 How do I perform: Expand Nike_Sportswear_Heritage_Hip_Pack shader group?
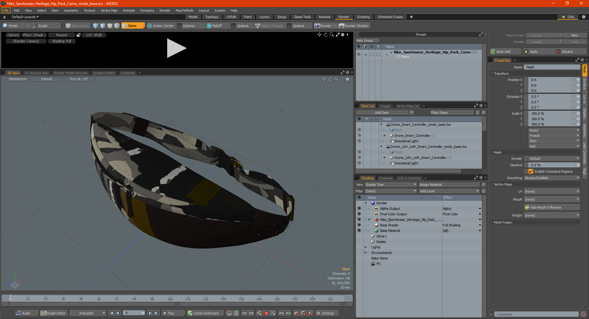point(369,220)
